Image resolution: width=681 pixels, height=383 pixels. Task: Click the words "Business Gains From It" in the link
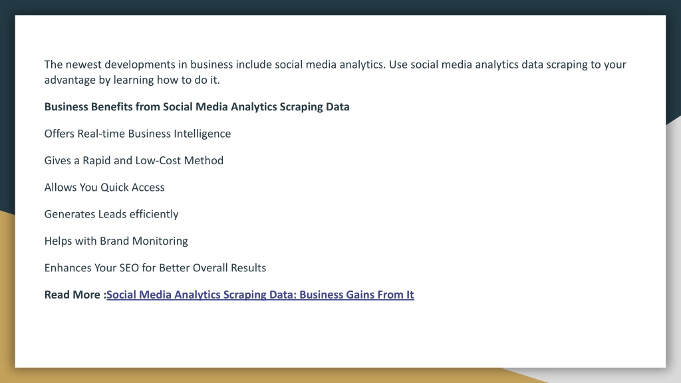(x=356, y=295)
